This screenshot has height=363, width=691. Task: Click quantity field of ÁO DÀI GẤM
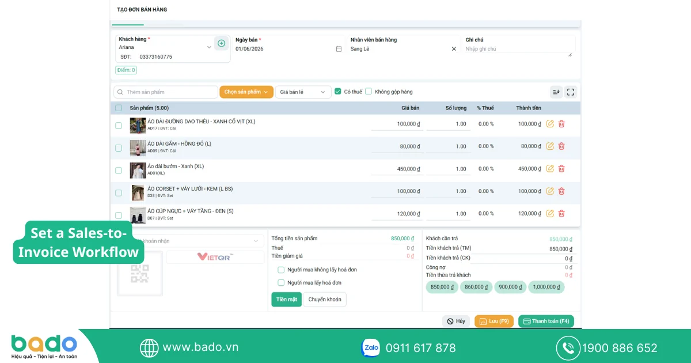tap(449, 146)
